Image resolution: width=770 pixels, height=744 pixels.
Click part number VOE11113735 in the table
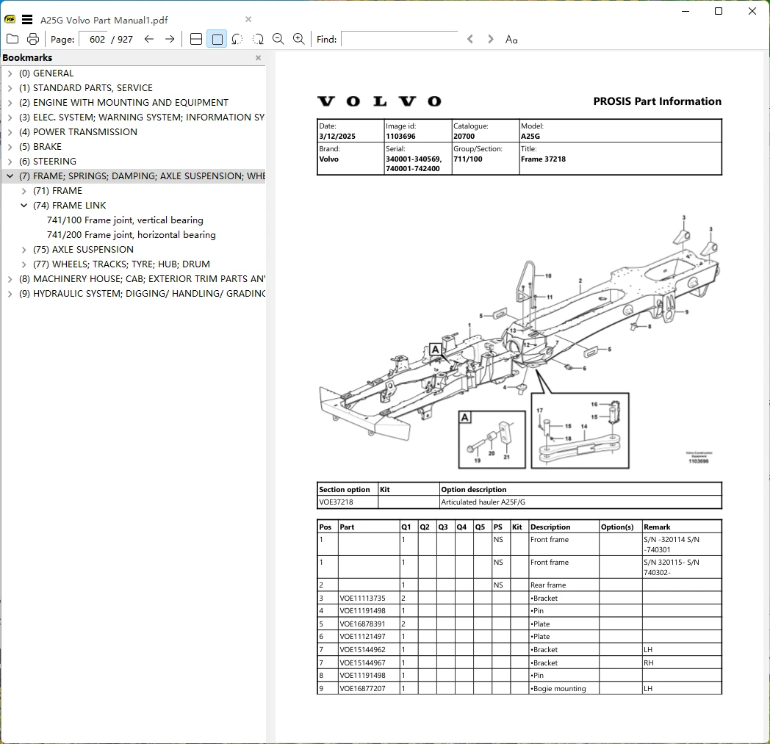point(362,599)
